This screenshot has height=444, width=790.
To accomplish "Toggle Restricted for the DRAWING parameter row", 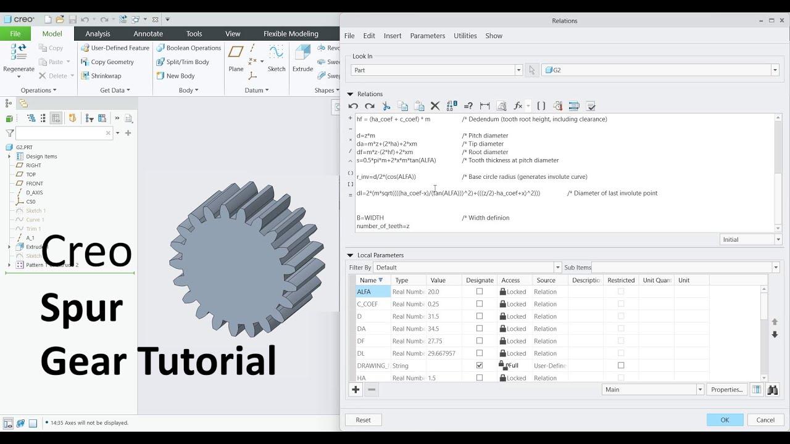I will pyautogui.click(x=621, y=366).
